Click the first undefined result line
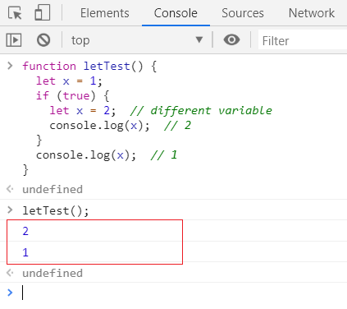Image resolution: width=347 pixels, height=309 pixels. (x=53, y=189)
